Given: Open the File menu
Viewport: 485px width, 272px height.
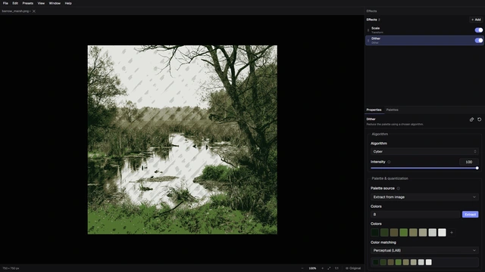Looking at the screenshot, I should tap(5, 3).
